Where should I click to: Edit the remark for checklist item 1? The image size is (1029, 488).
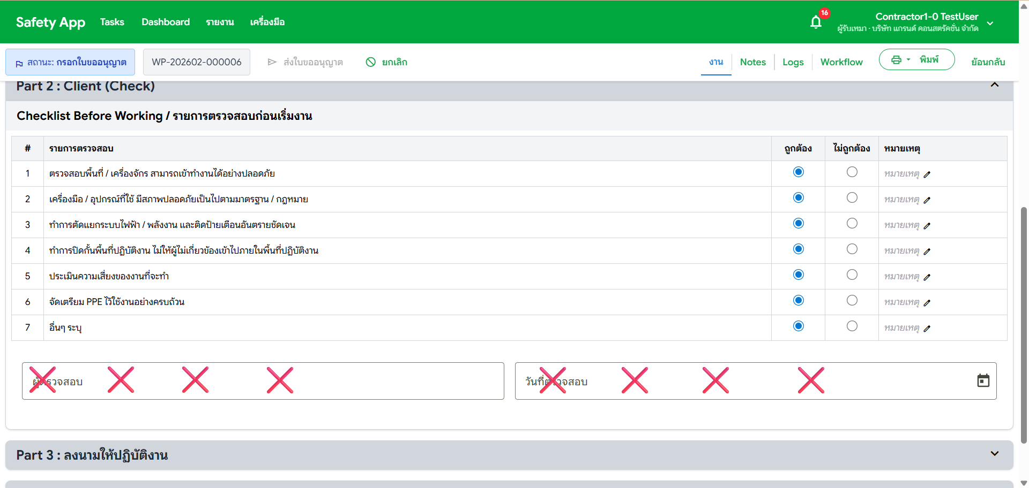pyautogui.click(x=928, y=174)
